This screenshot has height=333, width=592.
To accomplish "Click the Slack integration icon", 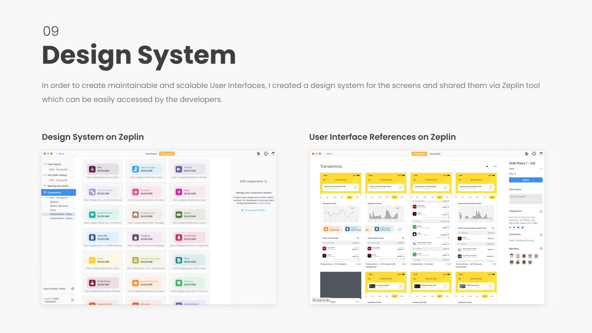I will click(510, 227).
